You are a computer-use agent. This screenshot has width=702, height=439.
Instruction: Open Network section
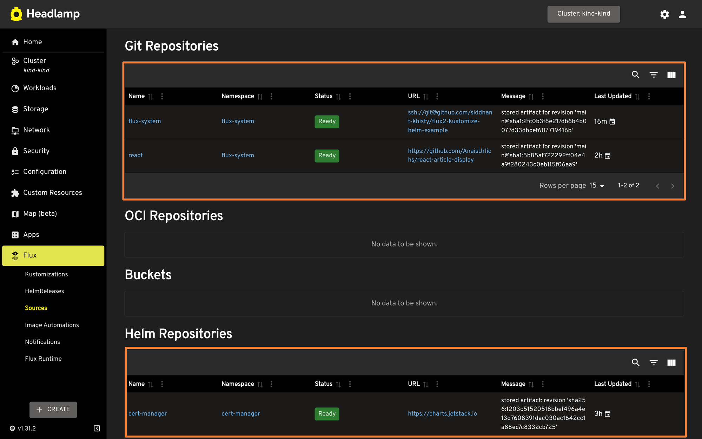click(x=53, y=130)
